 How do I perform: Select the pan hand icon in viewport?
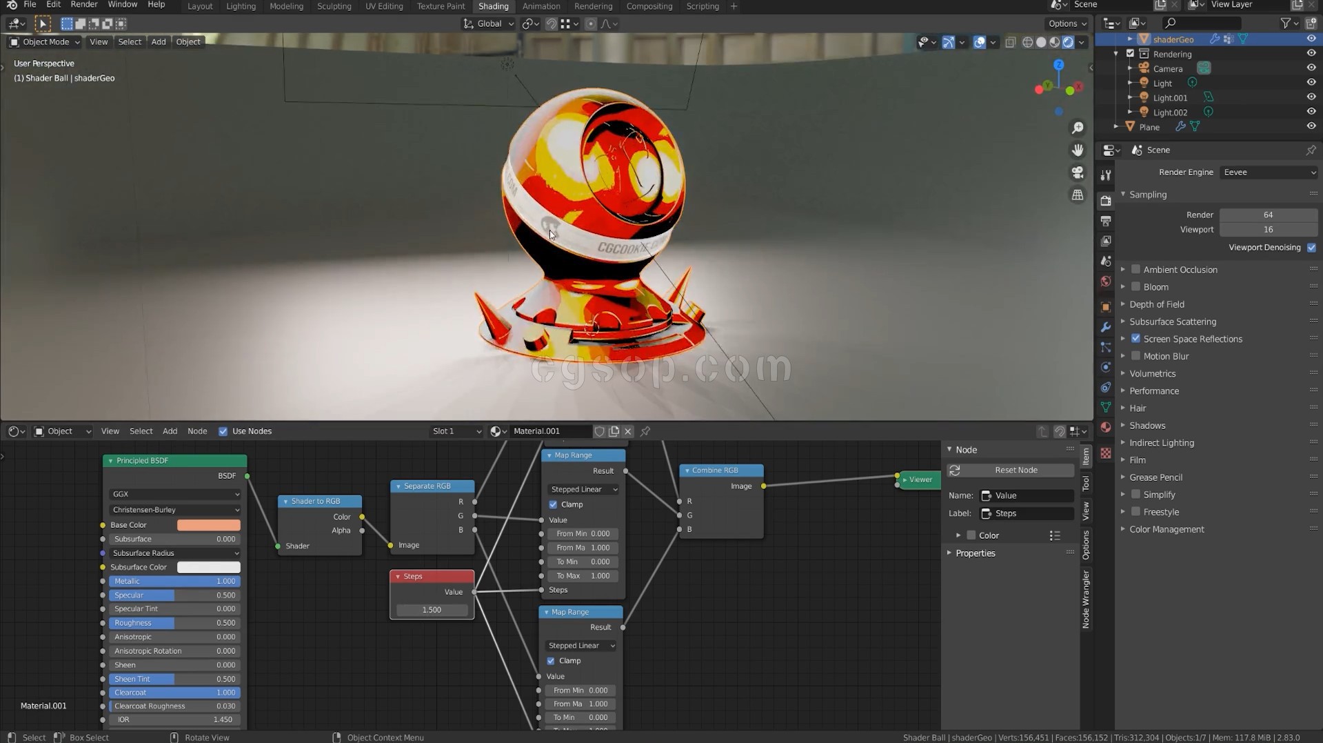point(1077,150)
